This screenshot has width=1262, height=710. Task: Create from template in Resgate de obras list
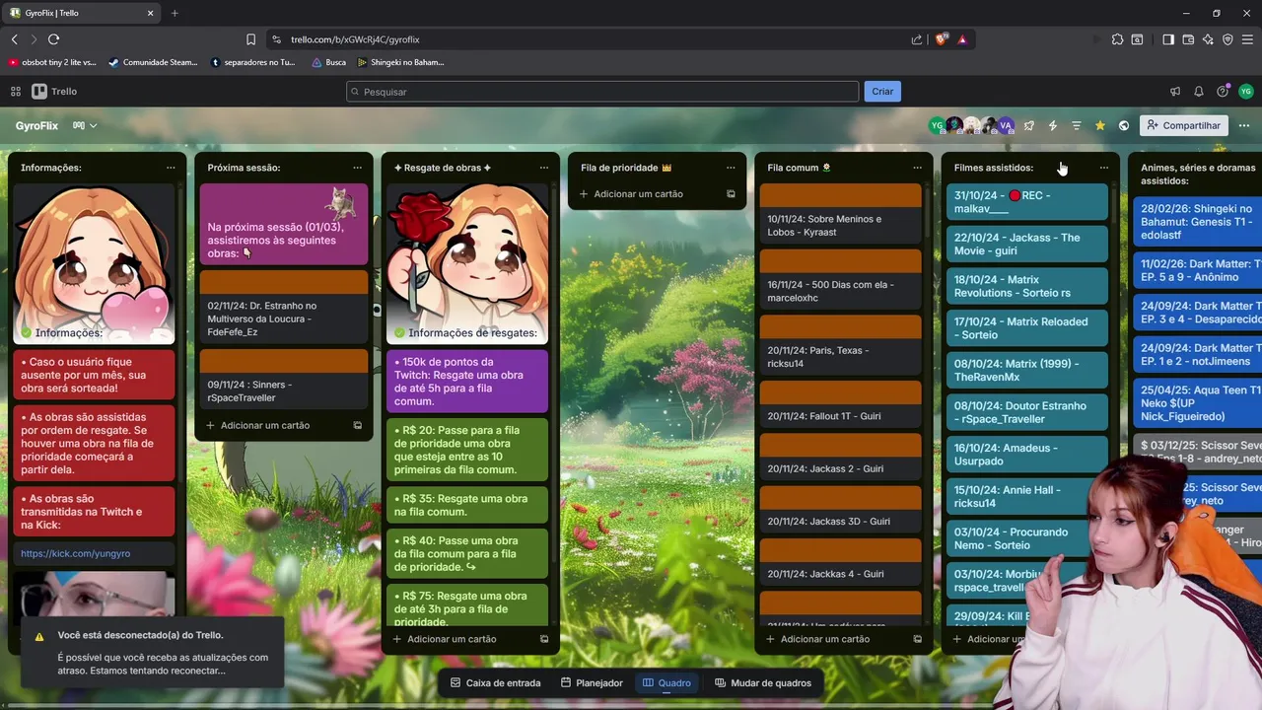click(x=544, y=639)
